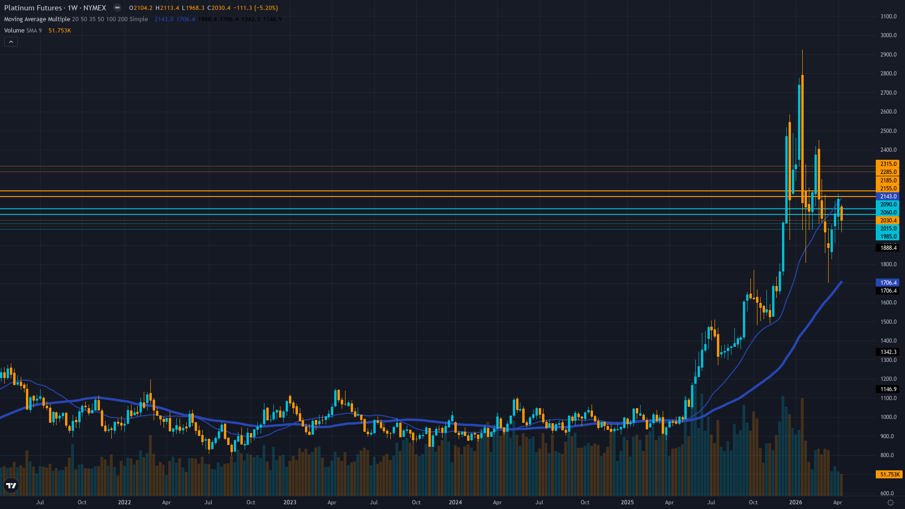The image size is (905, 509).
Task: Click the 1146.9 moving average axis label
Action: click(888, 389)
